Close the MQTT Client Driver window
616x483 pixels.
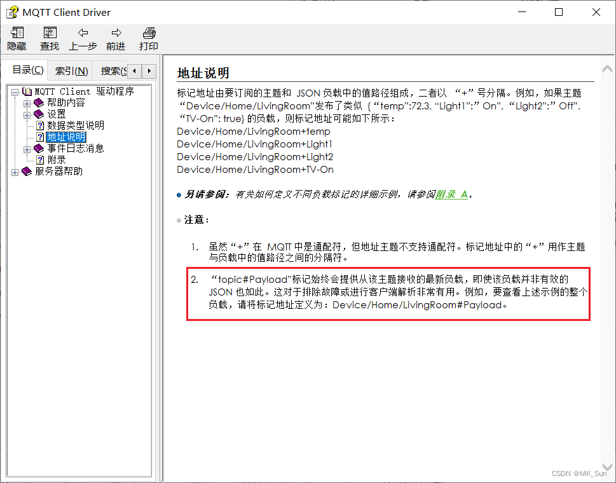pyautogui.click(x=596, y=12)
